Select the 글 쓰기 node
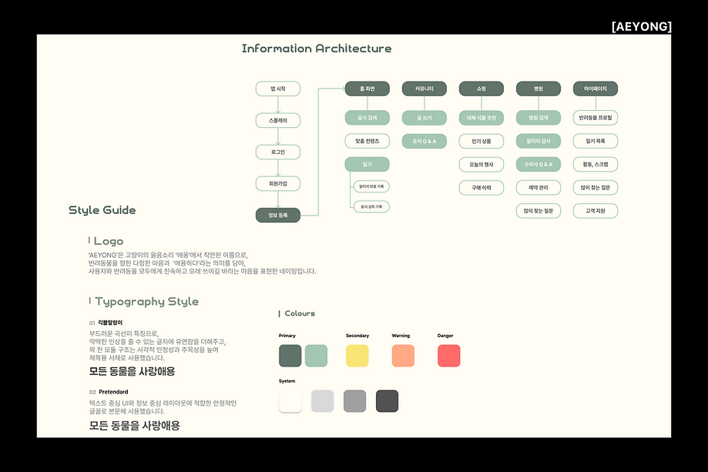The height and width of the screenshot is (472, 708). coord(424,118)
